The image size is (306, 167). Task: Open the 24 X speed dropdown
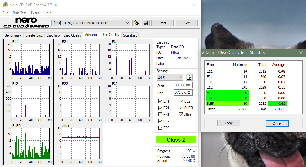coord(170,77)
